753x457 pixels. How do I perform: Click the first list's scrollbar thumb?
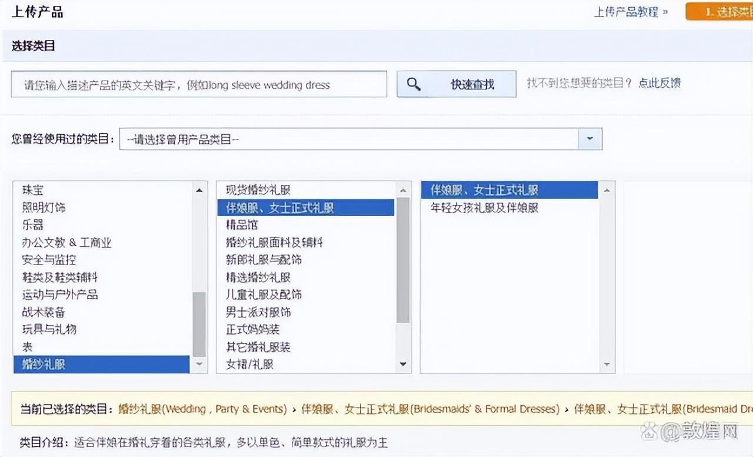coord(199,324)
